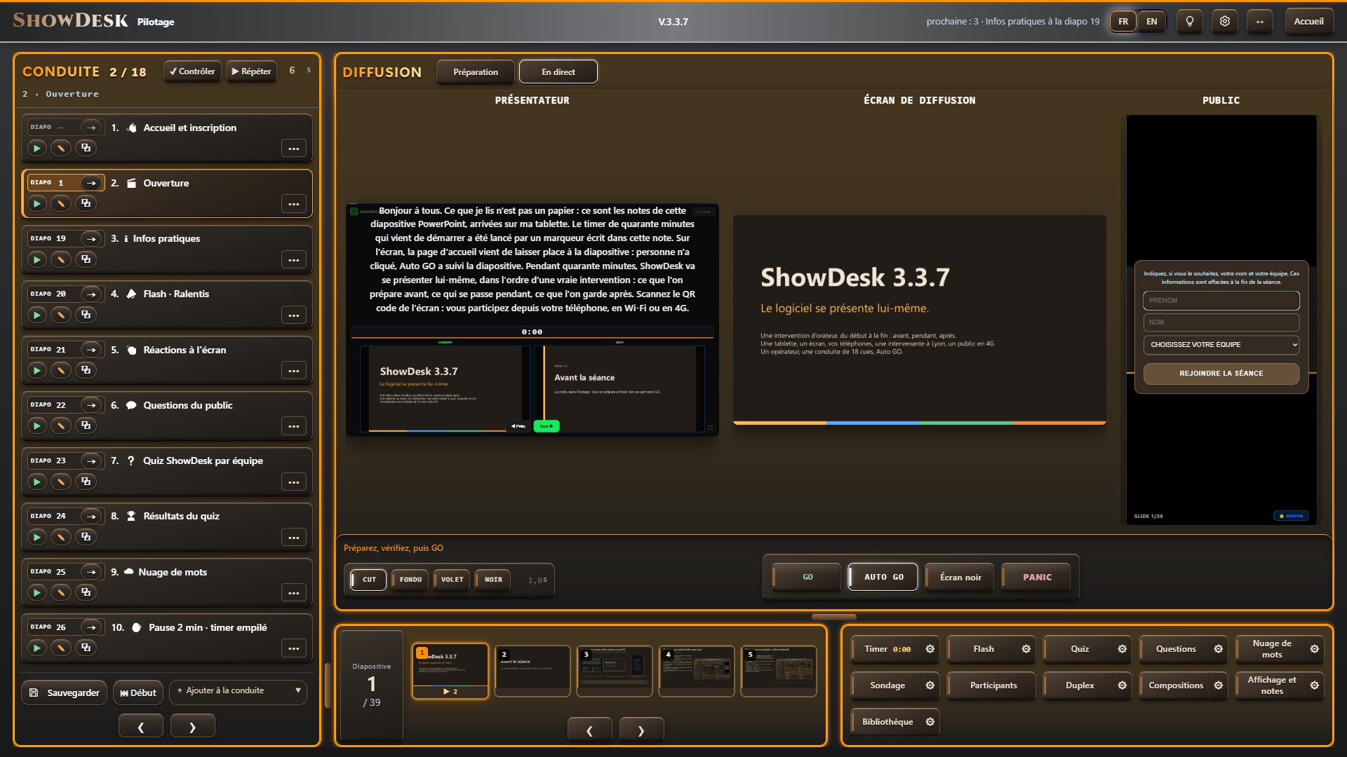Open the Bibliothèque panel

[x=887, y=722]
